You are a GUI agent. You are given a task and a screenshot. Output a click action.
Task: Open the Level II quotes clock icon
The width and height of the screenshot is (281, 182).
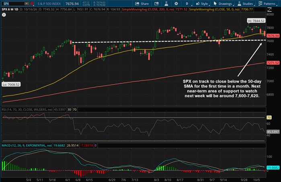[156, 4]
